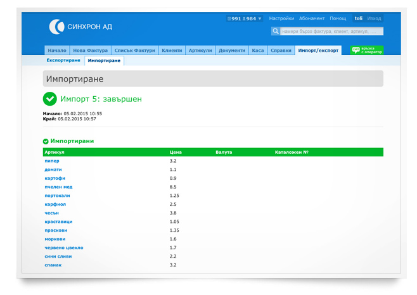Click the small Импортирани section check icon
Viewport: 417px width, 295px height.
pyautogui.click(x=46, y=141)
